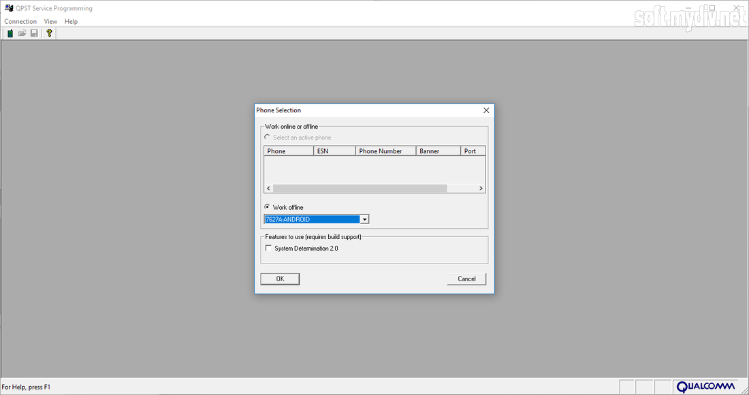749x395 pixels.
Task: Click the Phone column header
Action: click(x=289, y=151)
